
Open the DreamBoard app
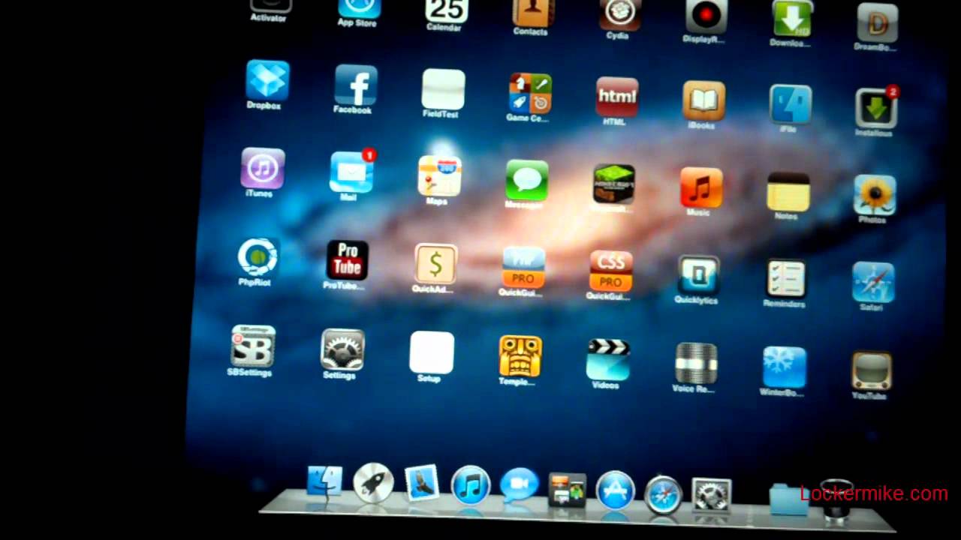877,22
